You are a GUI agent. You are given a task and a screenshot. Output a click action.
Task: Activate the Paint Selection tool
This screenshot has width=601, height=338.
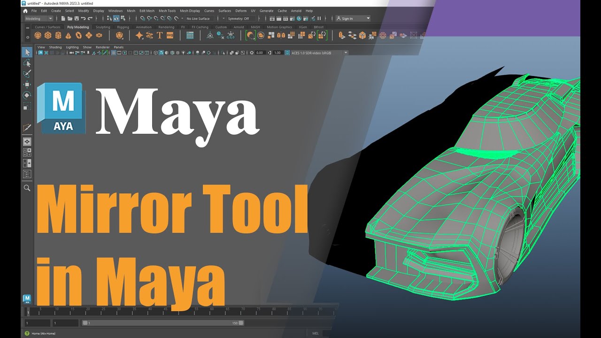27,74
